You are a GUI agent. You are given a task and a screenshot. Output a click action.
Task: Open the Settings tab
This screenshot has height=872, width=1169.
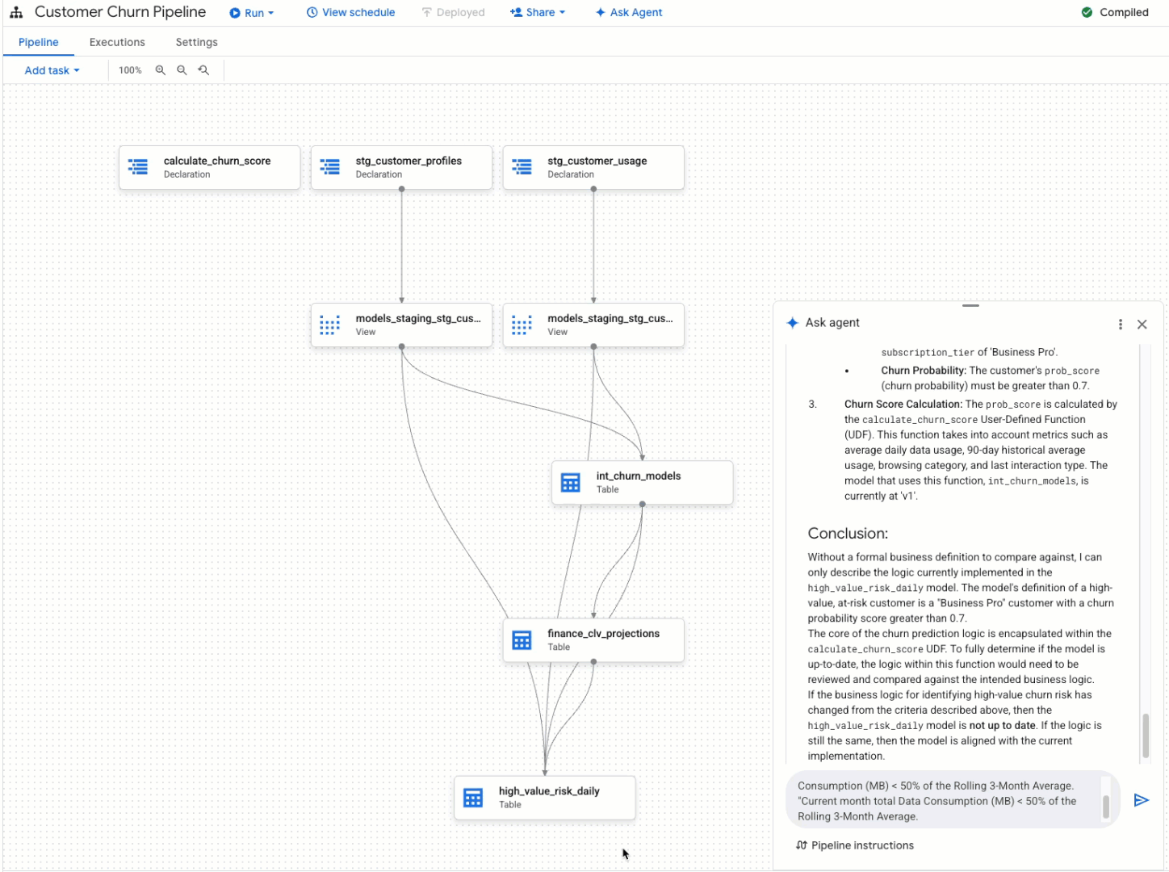pos(196,42)
